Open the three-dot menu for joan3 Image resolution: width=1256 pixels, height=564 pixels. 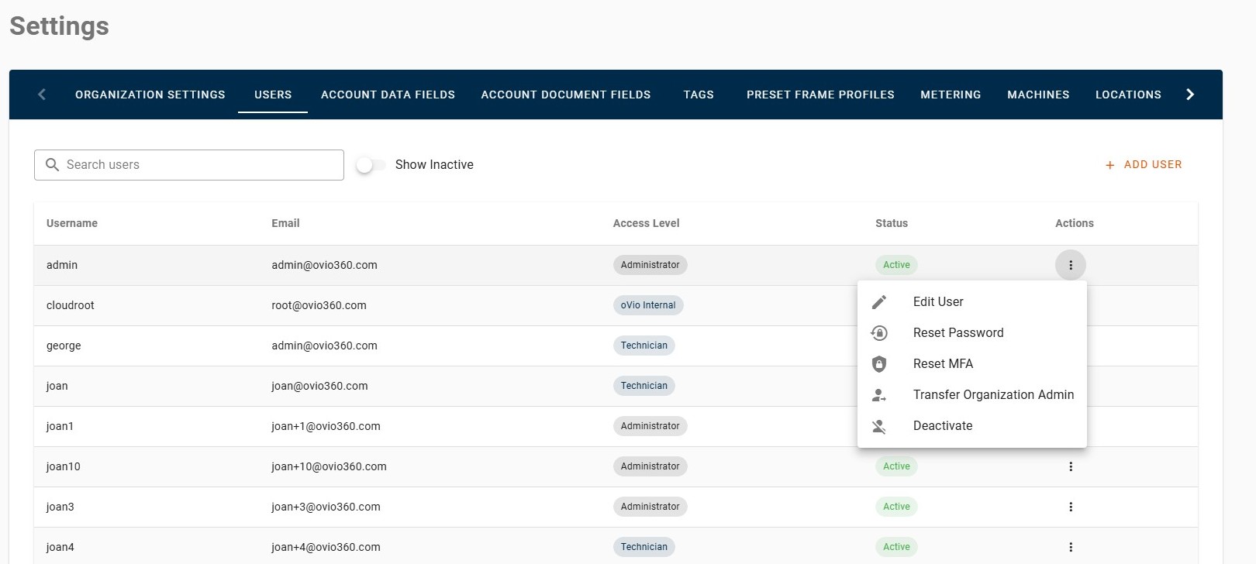(x=1071, y=507)
